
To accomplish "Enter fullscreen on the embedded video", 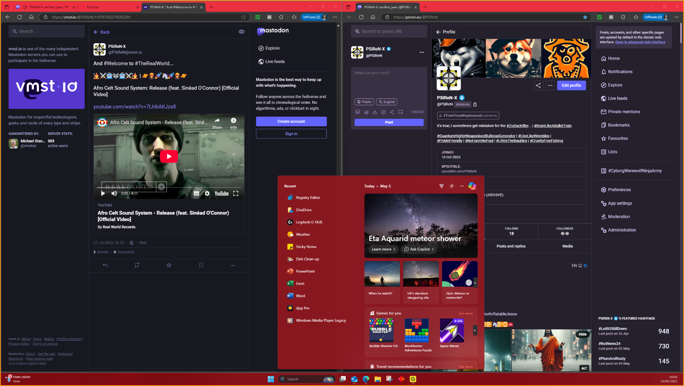I will [x=236, y=193].
